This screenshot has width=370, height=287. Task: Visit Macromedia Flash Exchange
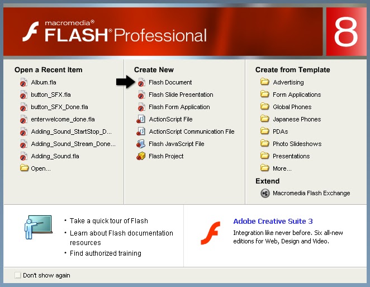tap(311, 193)
